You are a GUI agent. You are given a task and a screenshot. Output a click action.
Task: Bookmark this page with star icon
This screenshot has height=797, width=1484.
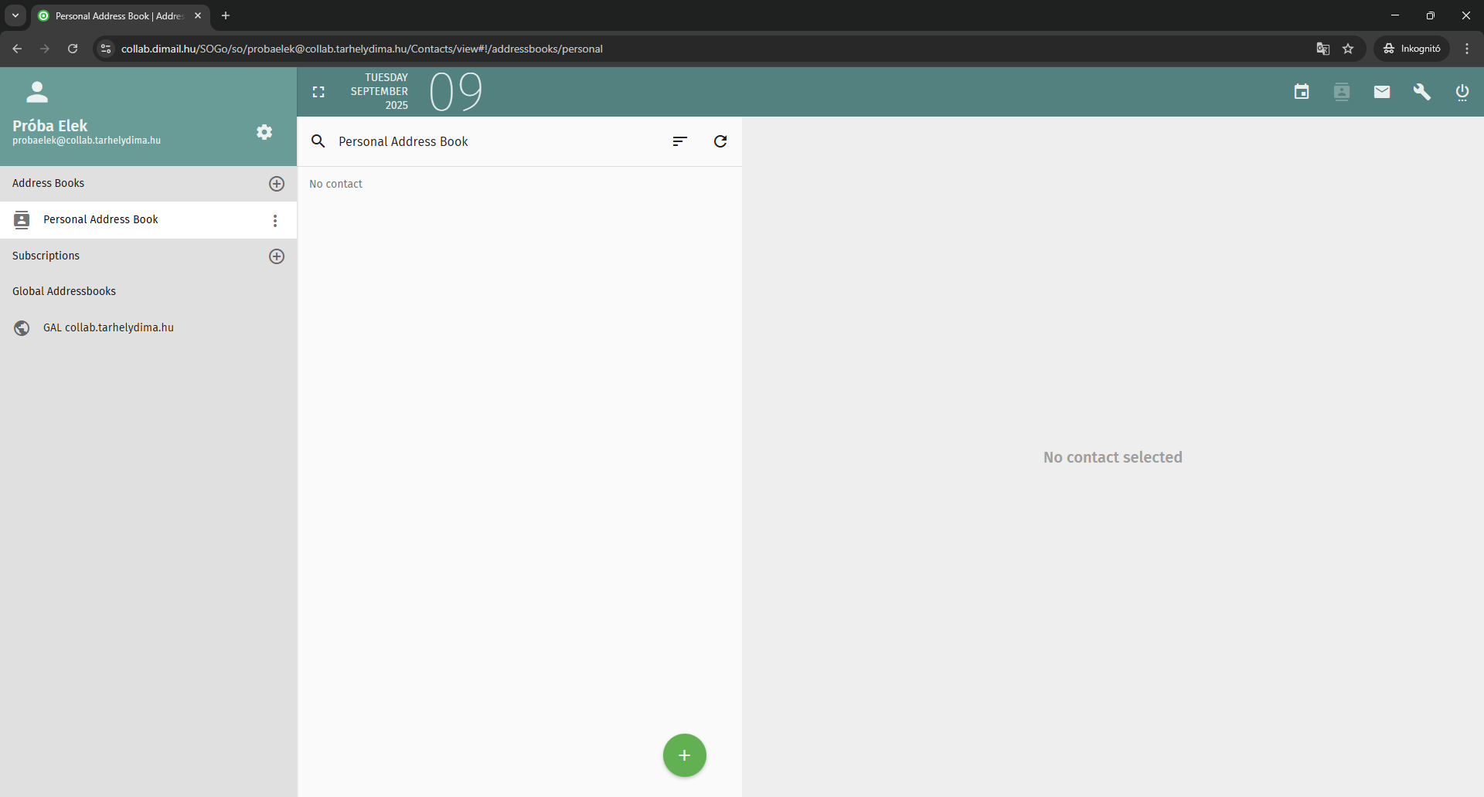point(1348,49)
